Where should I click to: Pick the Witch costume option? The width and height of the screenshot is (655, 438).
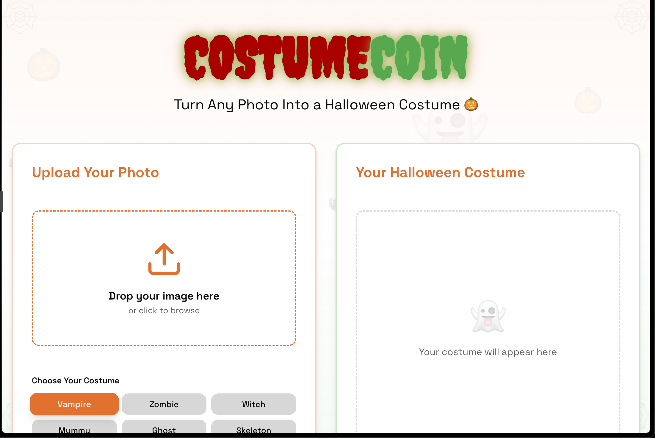click(253, 404)
